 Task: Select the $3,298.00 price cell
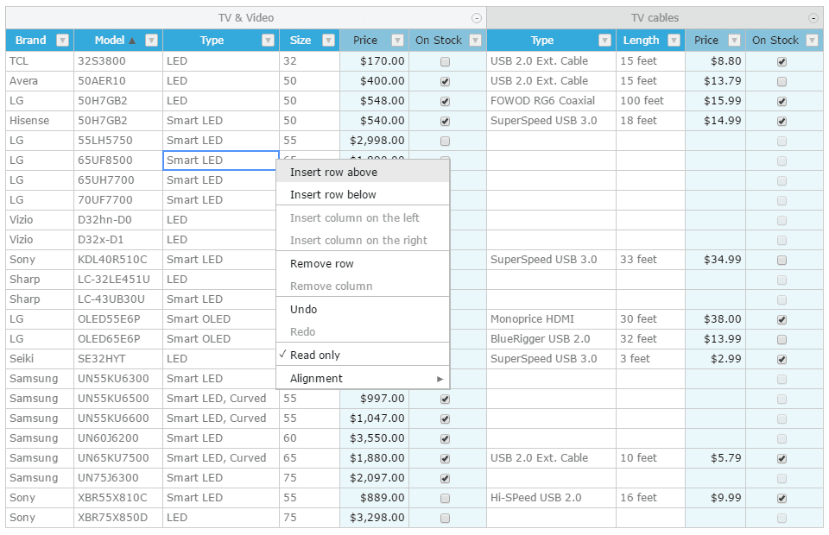tap(374, 518)
